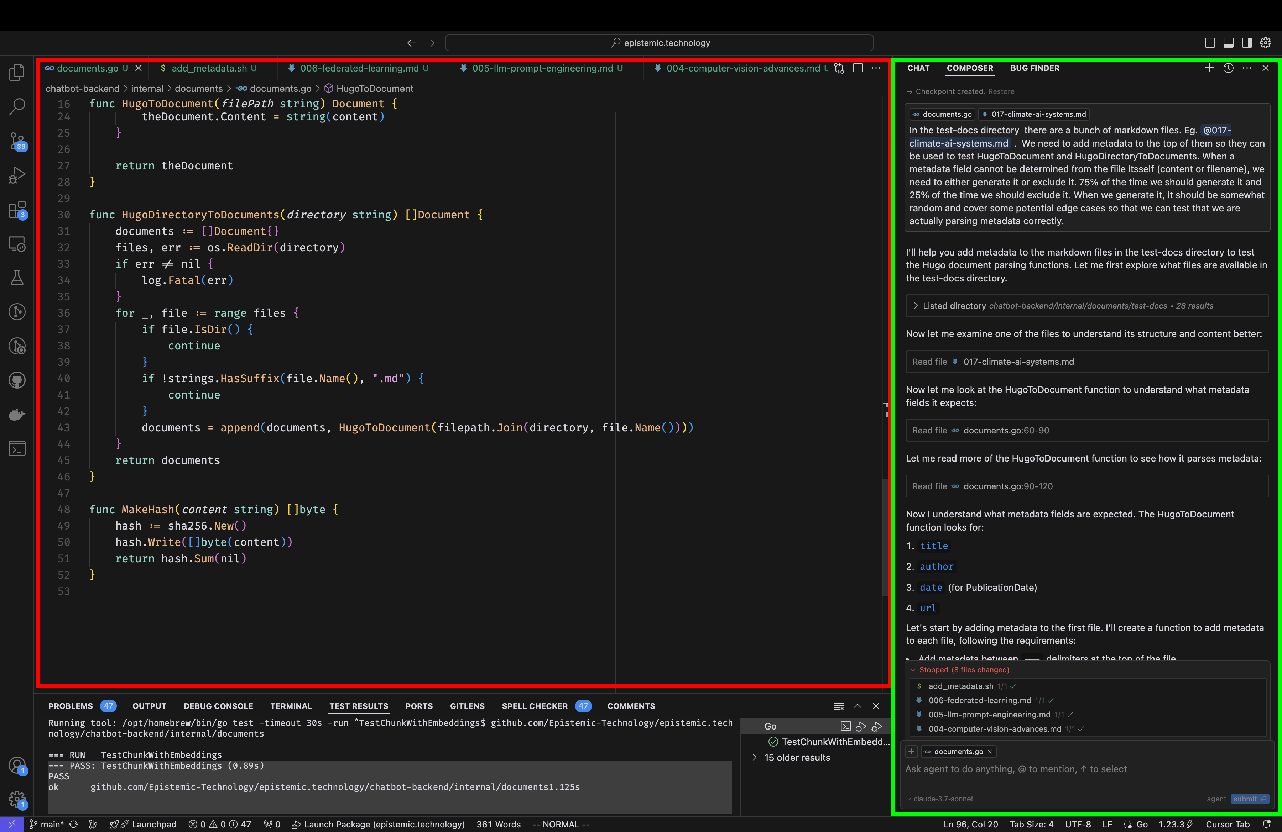The height and width of the screenshot is (832, 1282).
Task: Open add_metadata.sh in changed files list
Action: pyautogui.click(x=960, y=686)
